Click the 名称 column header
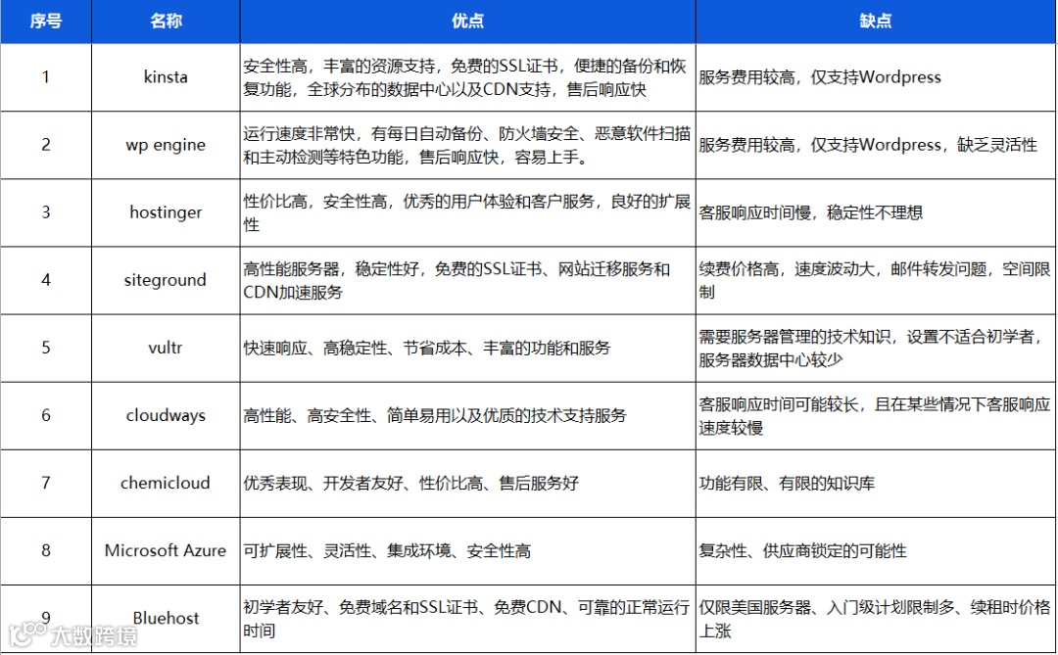Viewport: 1058px width, 655px height. click(x=165, y=21)
